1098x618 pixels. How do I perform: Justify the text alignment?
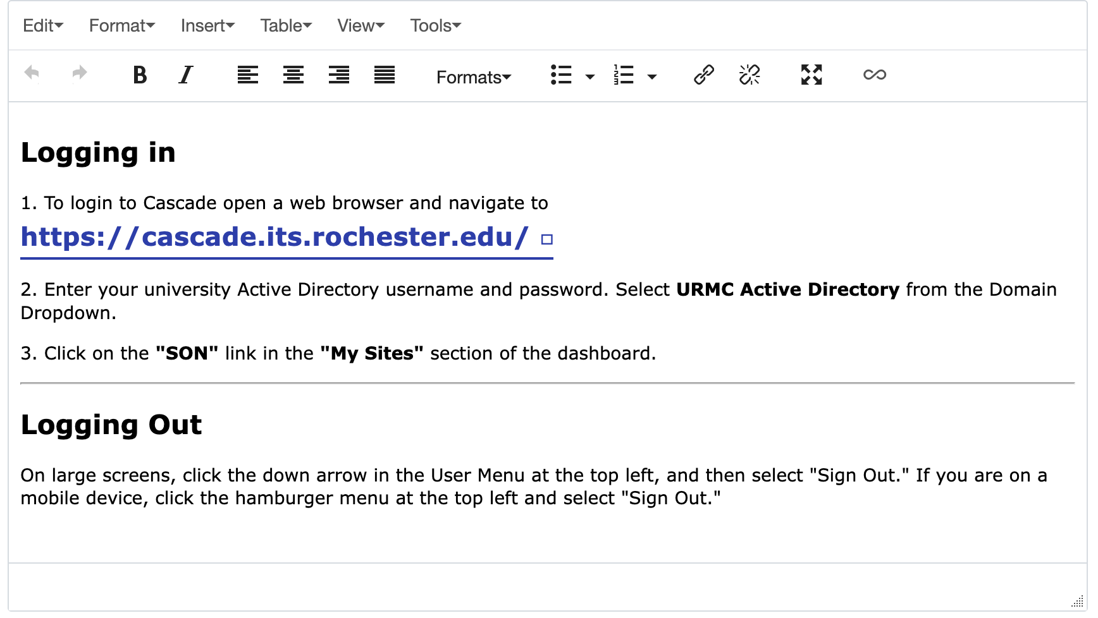pyautogui.click(x=385, y=75)
